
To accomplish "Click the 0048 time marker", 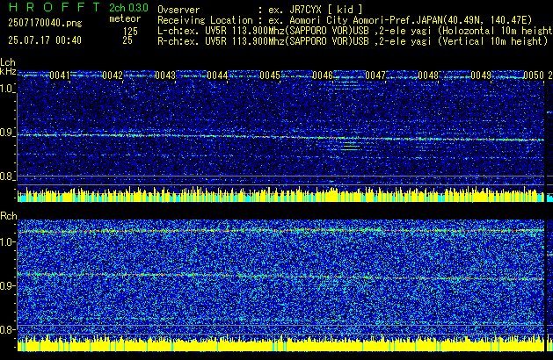I will tap(428, 76).
